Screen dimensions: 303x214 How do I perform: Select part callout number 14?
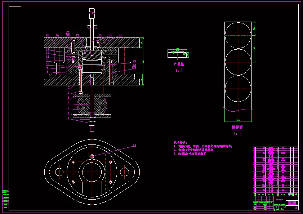pyautogui.click(x=48, y=49)
